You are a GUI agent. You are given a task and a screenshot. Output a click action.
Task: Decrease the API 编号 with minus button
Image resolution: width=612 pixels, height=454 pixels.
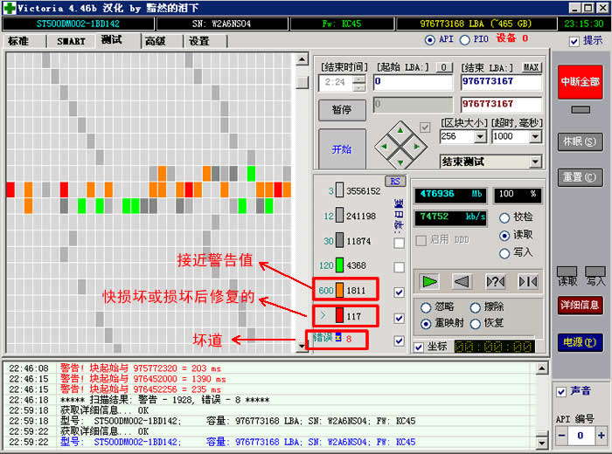(561, 436)
